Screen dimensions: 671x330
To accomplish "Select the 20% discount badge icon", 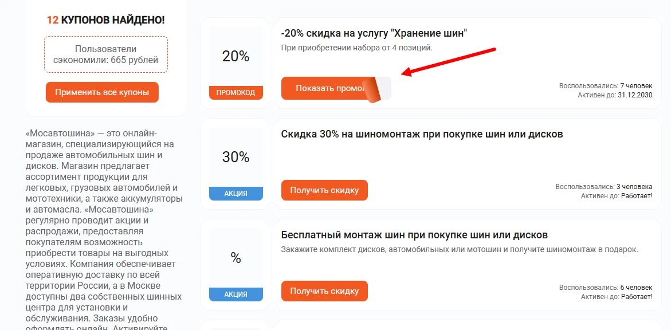I will coord(235,56).
